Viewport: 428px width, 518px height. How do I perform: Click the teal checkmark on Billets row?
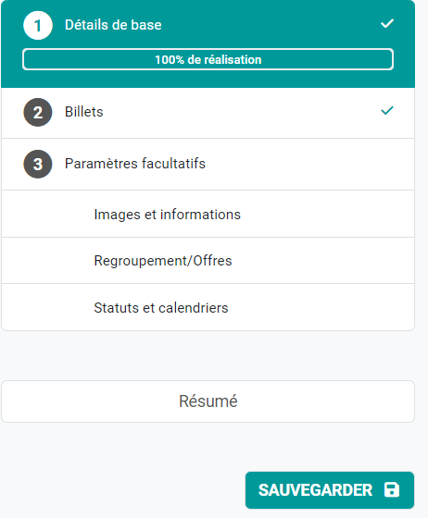pos(387,111)
